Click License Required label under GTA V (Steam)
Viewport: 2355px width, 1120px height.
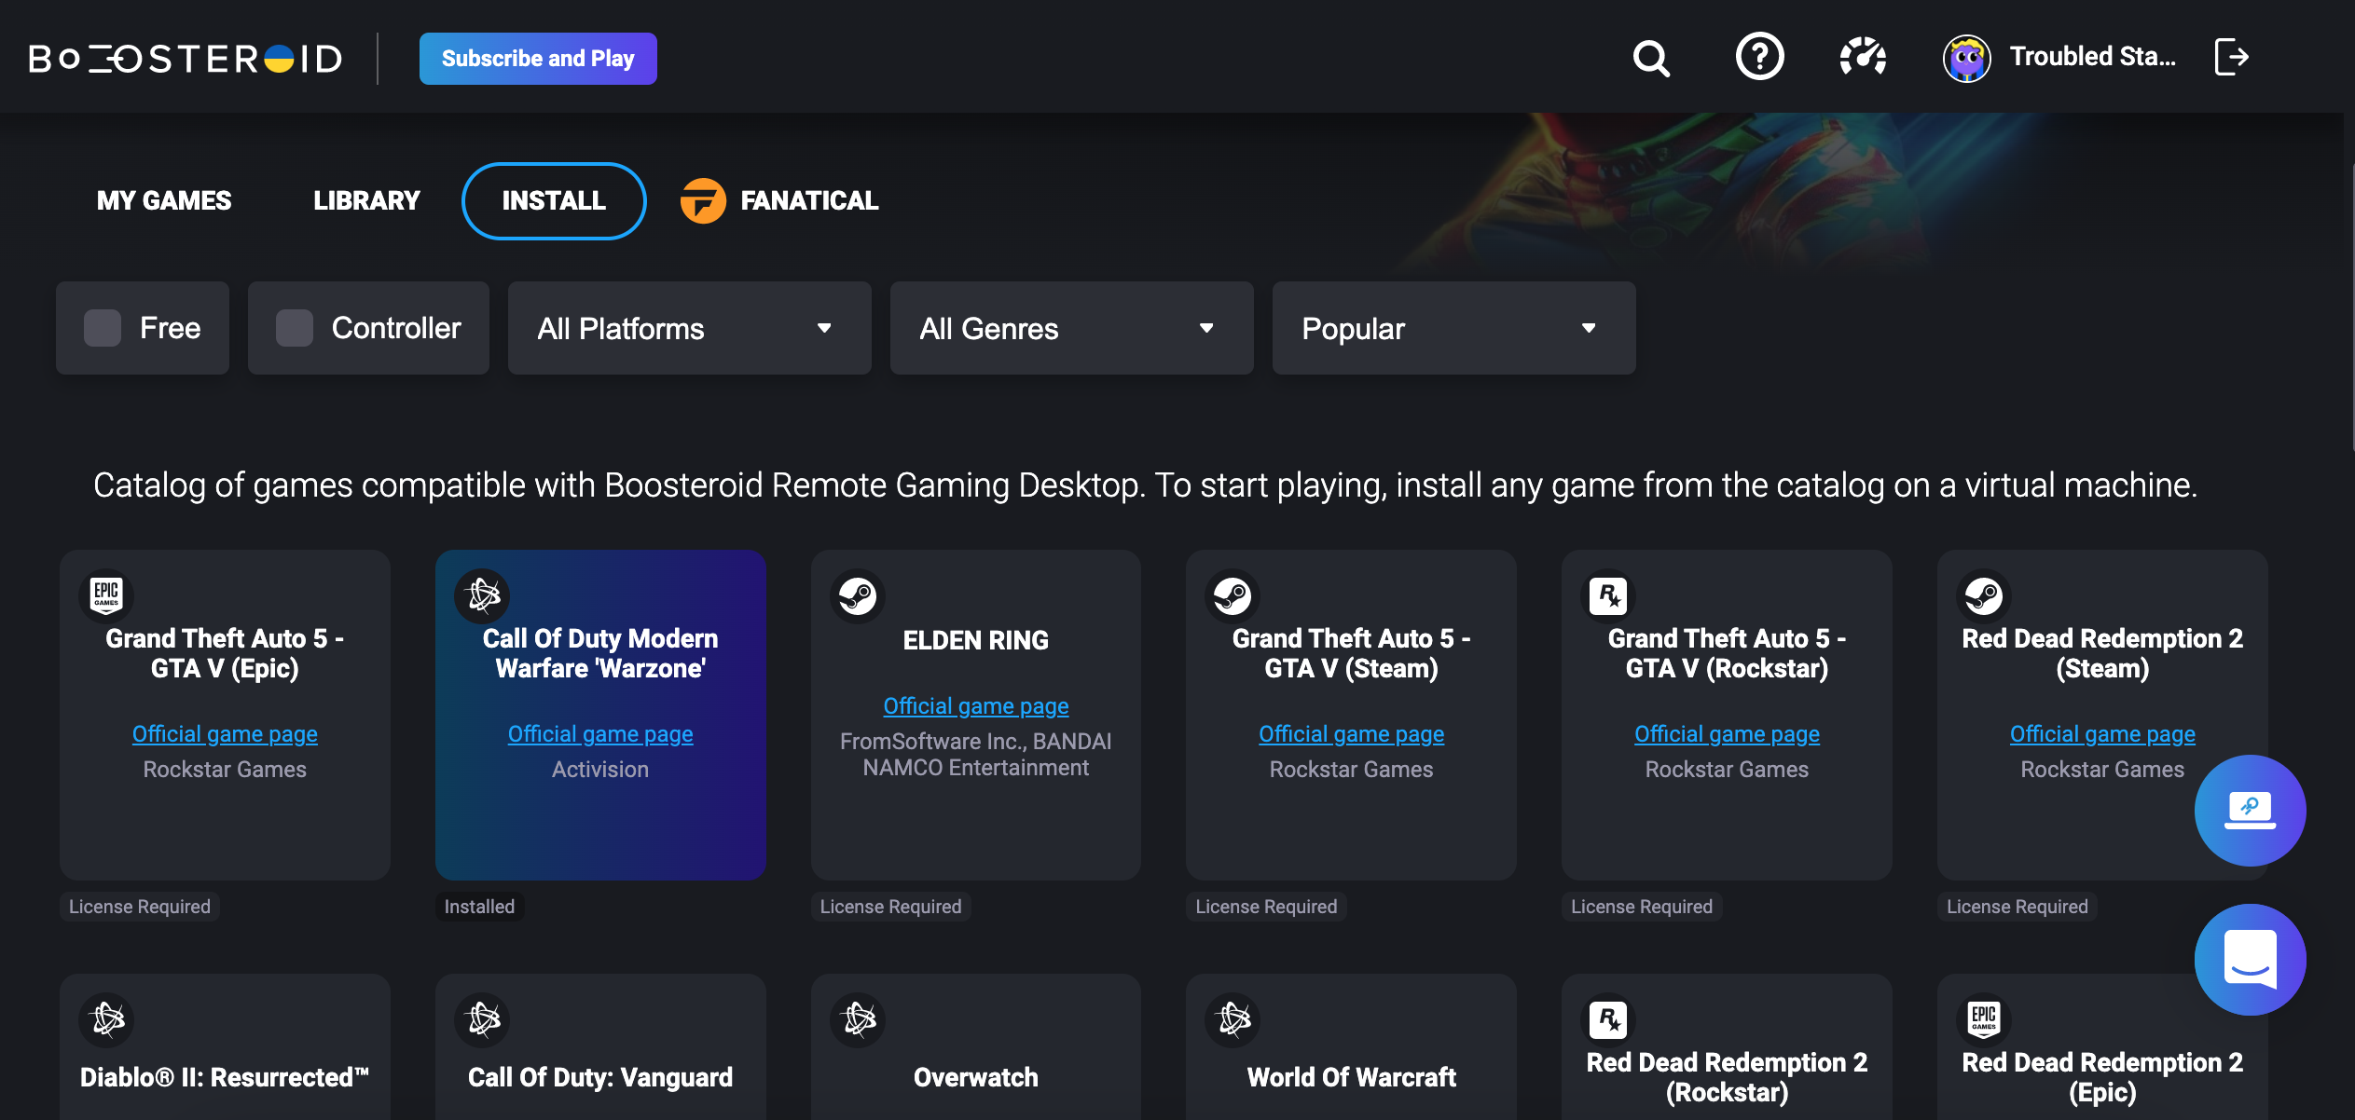coord(1266,907)
